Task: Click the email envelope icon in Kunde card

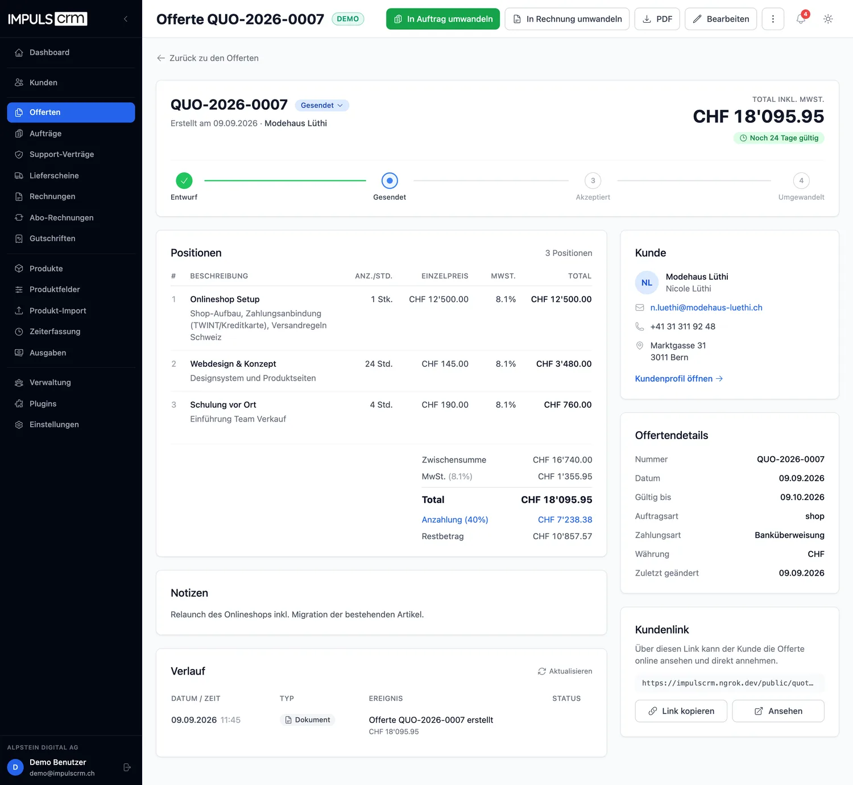Action: tap(640, 308)
